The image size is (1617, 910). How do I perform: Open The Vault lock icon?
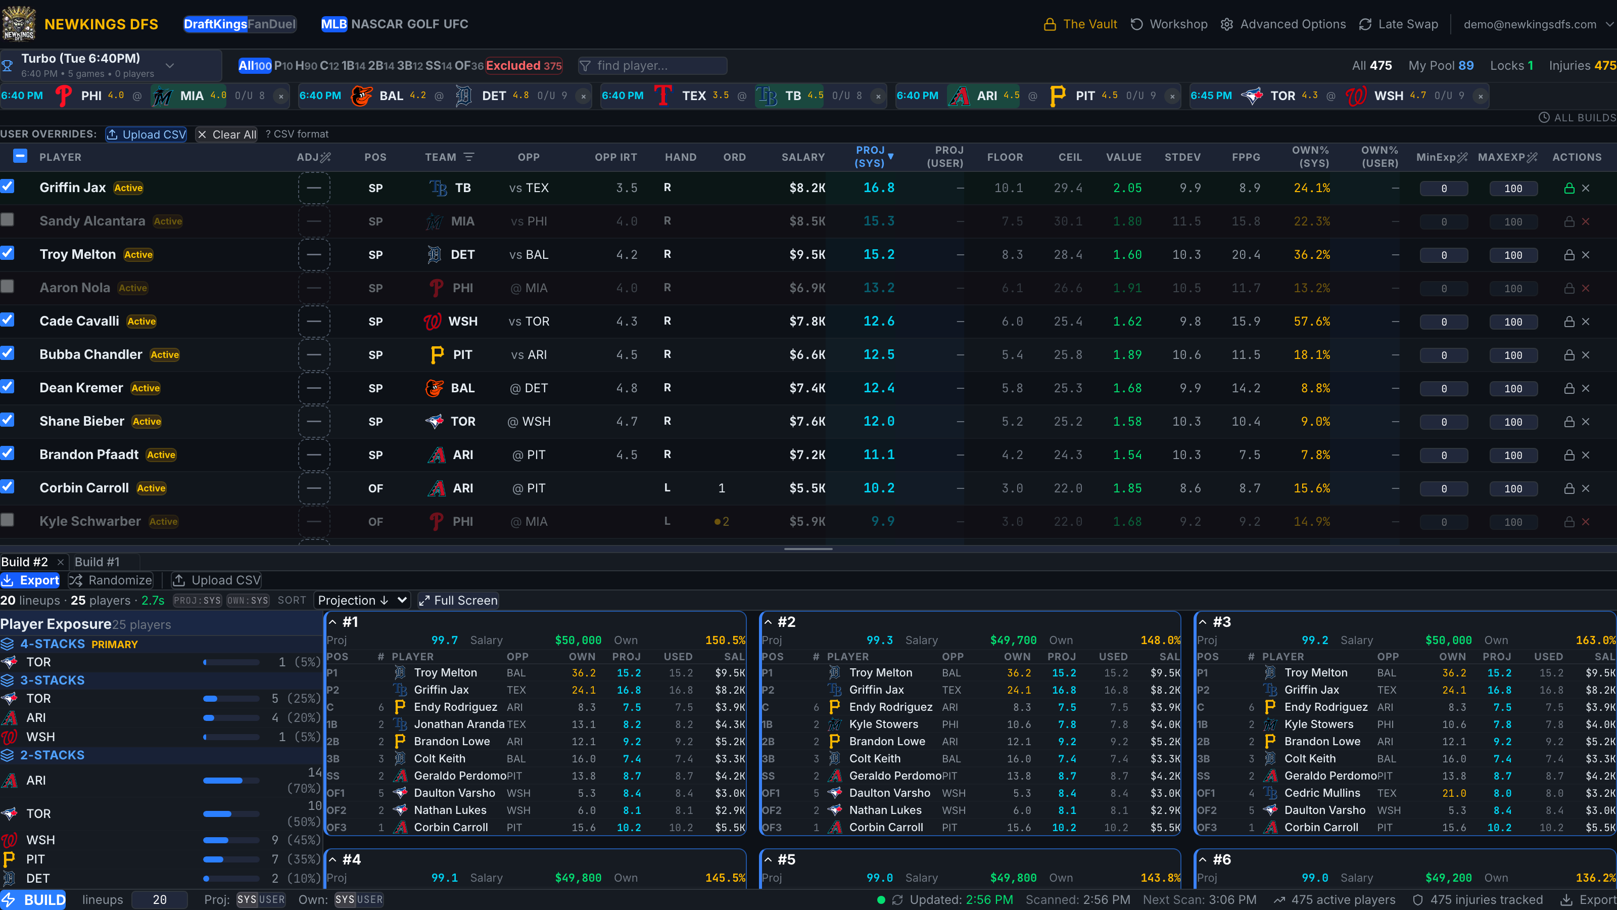(1050, 24)
